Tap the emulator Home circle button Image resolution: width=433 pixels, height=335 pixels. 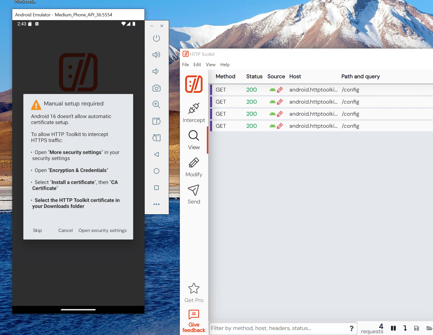click(156, 171)
